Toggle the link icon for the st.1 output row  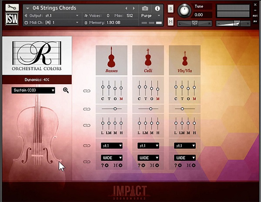coord(87,146)
